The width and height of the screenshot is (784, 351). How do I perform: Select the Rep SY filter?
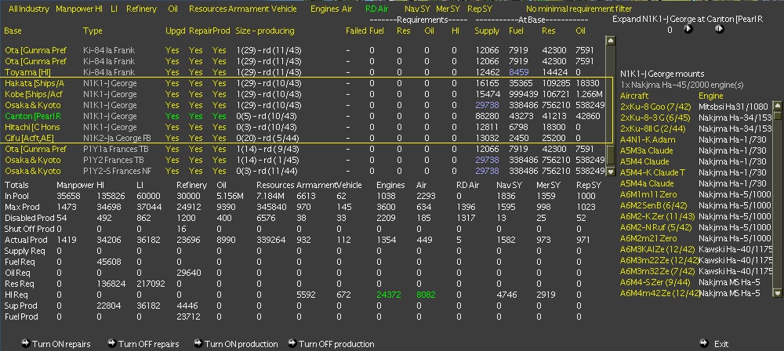(x=480, y=9)
